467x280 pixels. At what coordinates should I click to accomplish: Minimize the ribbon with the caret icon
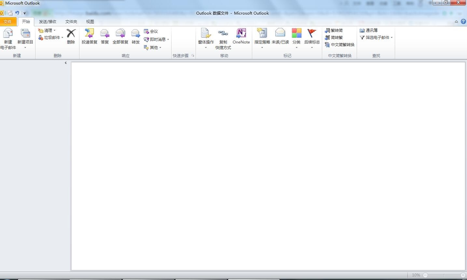click(x=456, y=22)
